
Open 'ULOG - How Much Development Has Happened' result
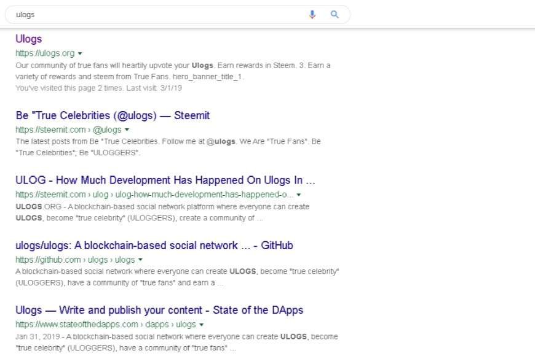click(x=165, y=180)
